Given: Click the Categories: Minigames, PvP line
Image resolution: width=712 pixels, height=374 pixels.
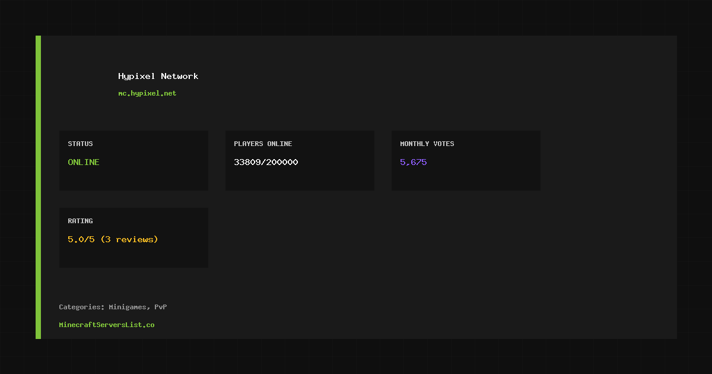Looking at the screenshot, I should [x=113, y=307].
